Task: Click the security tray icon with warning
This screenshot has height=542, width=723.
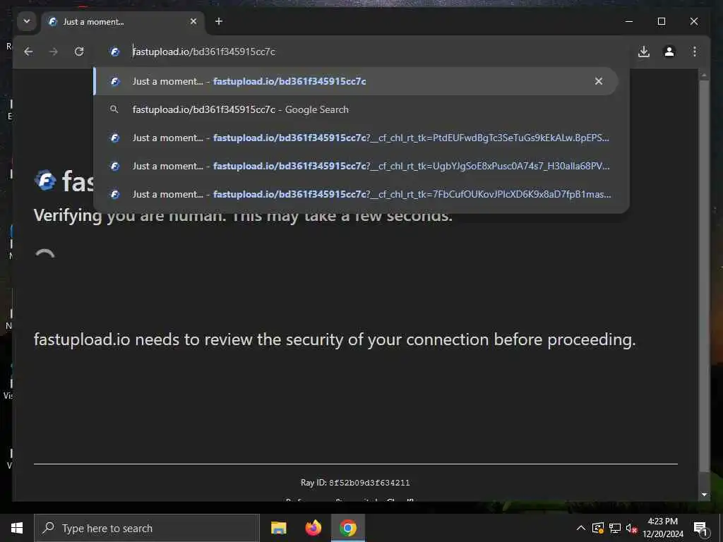Action: (598, 528)
